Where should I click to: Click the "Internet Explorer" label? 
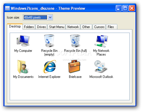[x=49, y=77]
